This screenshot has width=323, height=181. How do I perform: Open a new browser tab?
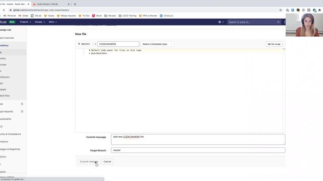75,4
